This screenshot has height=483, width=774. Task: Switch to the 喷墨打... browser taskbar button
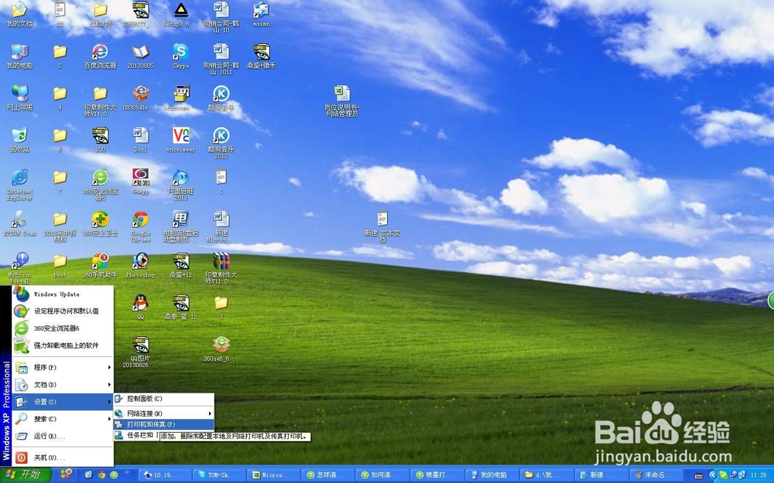[435, 475]
